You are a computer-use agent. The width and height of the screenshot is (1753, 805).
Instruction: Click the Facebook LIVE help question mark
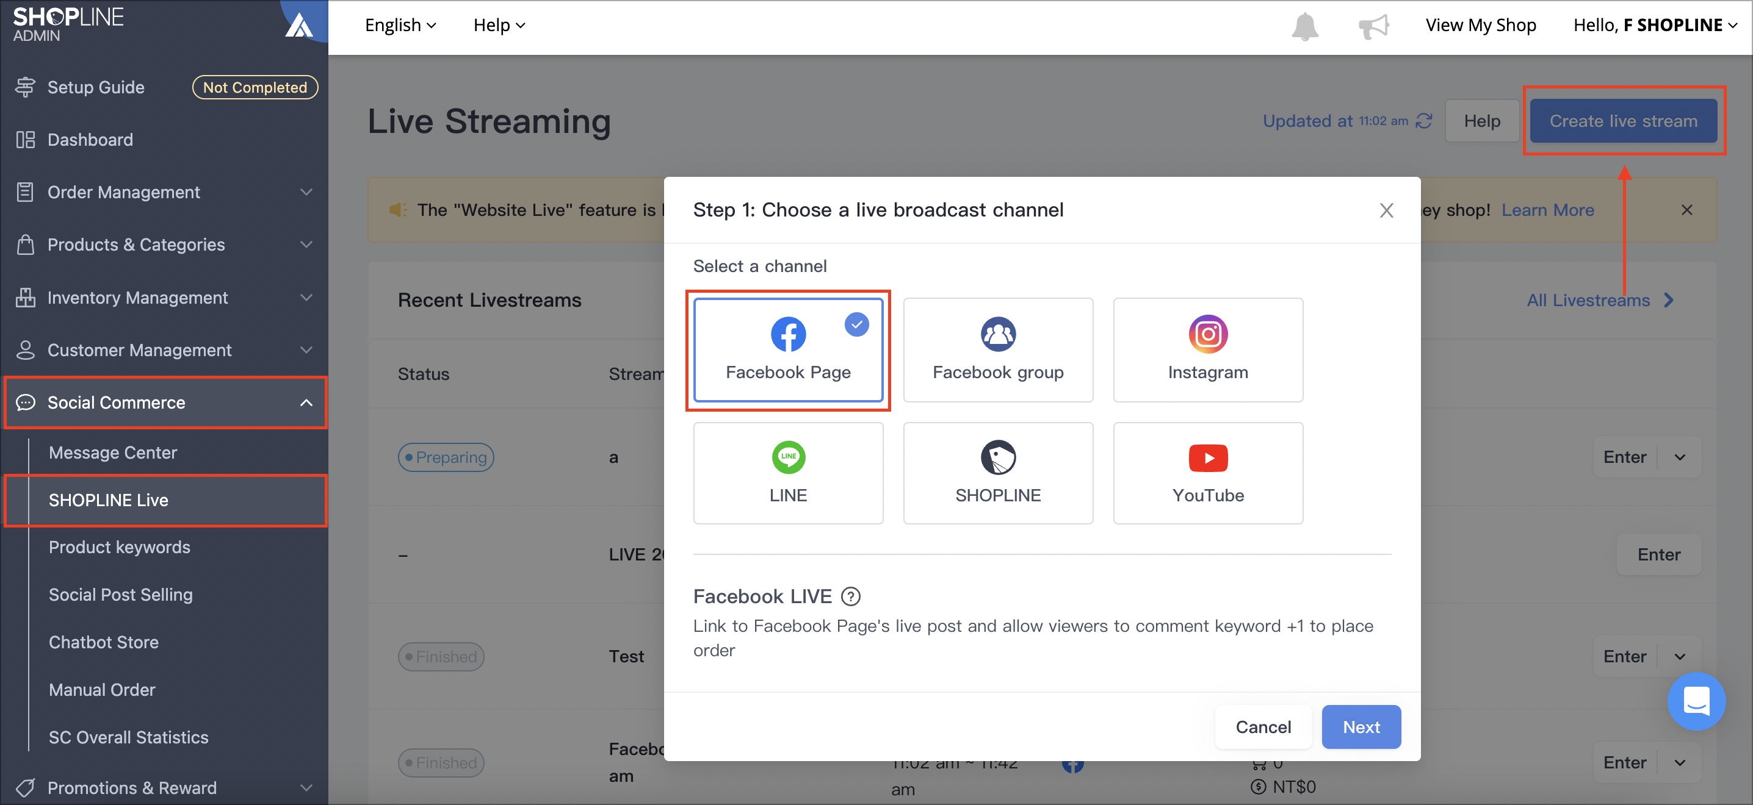click(x=851, y=596)
